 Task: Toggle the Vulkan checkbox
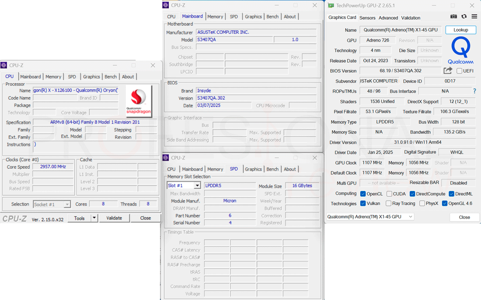[363, 203]
